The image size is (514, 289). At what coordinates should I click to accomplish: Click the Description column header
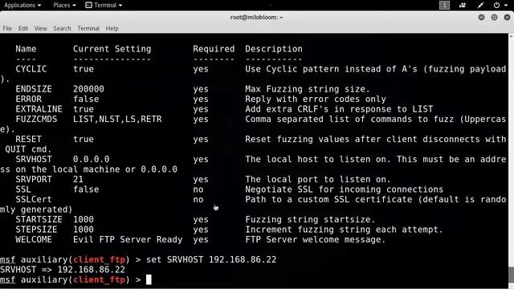pyautogui.click(x=274, y=49)
